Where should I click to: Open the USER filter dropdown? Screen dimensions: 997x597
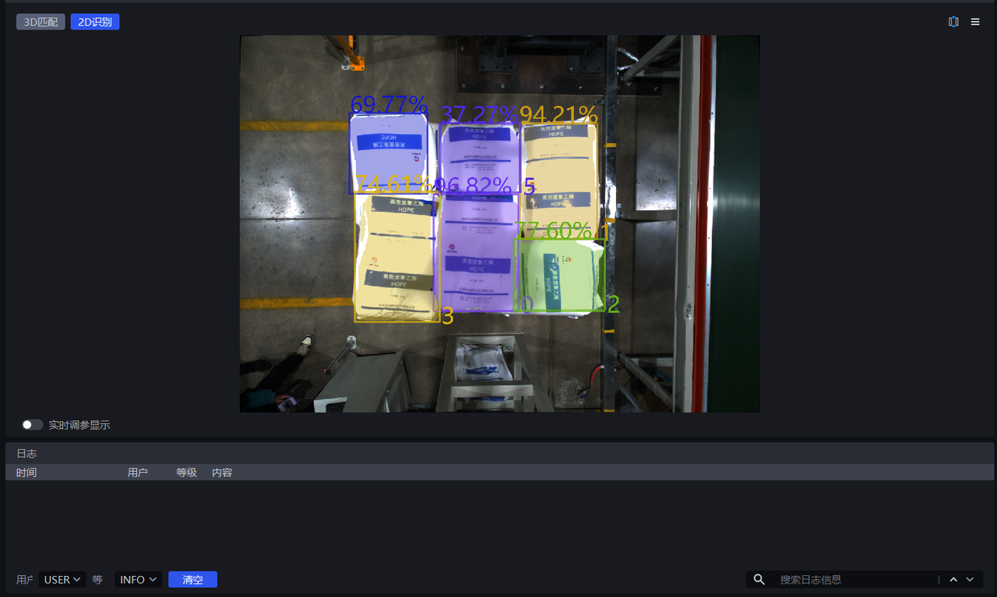[62, 580]
